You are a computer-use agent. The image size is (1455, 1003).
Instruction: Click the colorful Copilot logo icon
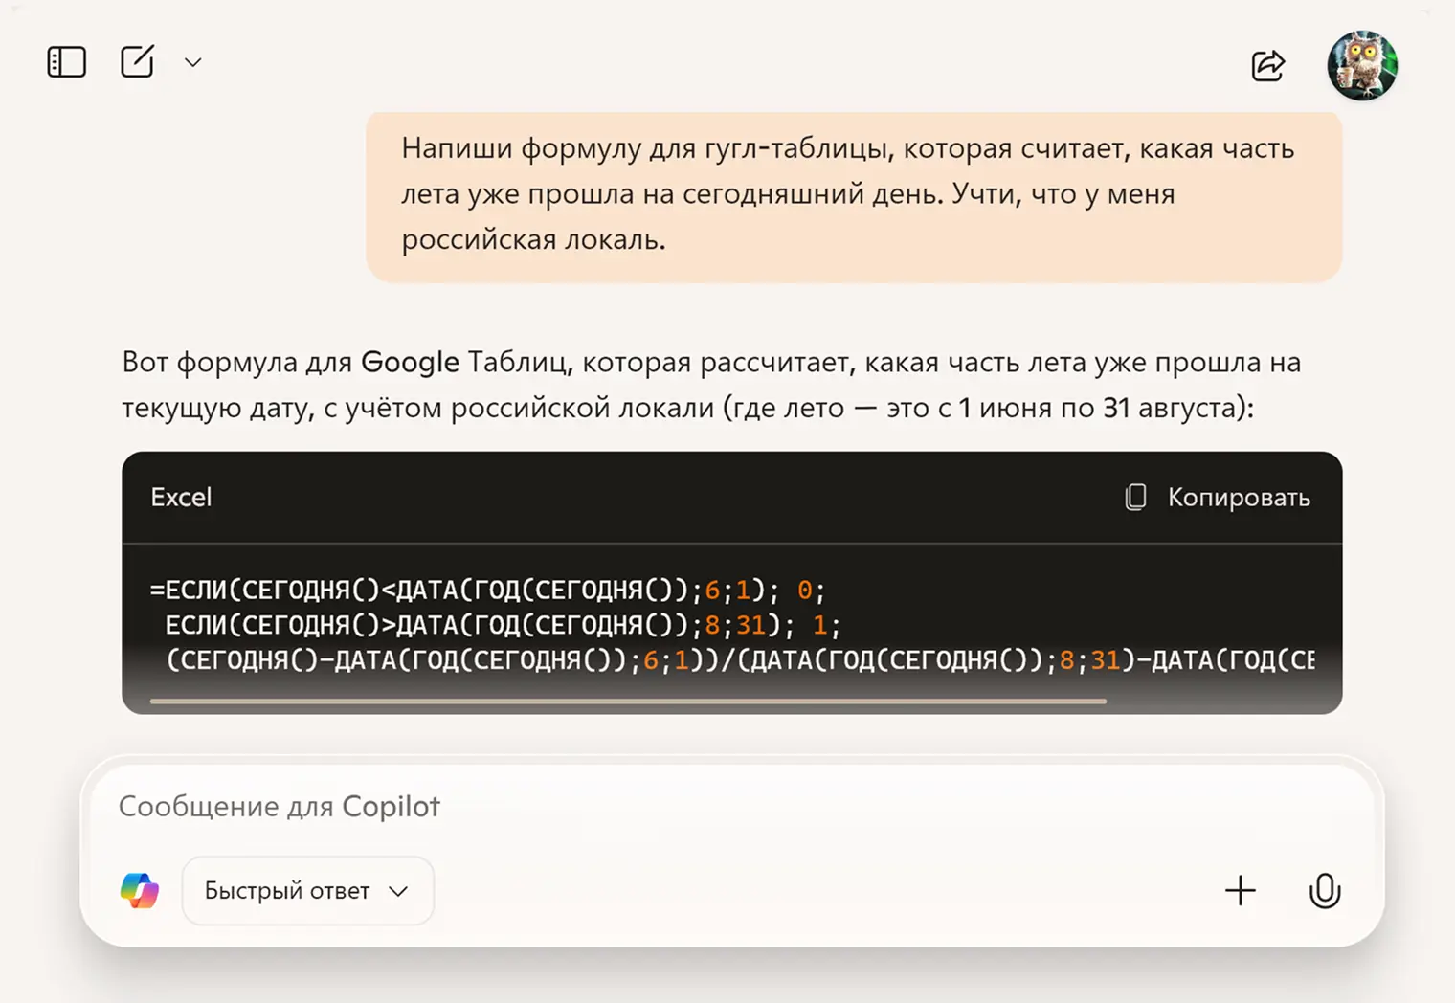[140, 891]
